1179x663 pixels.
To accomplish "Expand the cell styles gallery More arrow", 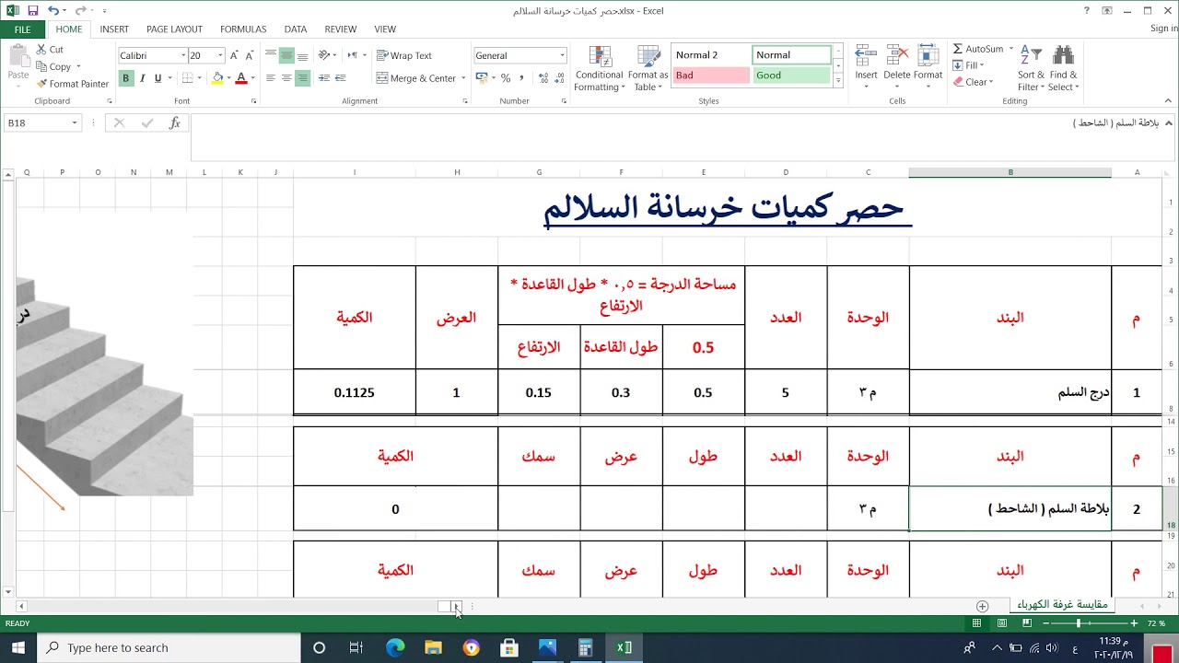I will [837, 81].
